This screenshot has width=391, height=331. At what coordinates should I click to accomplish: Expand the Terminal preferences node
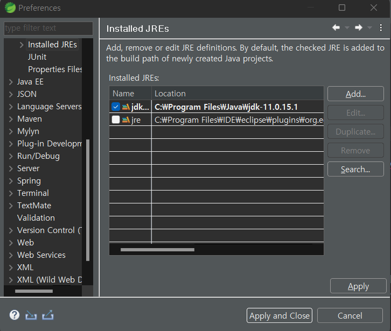click(11, 193)
